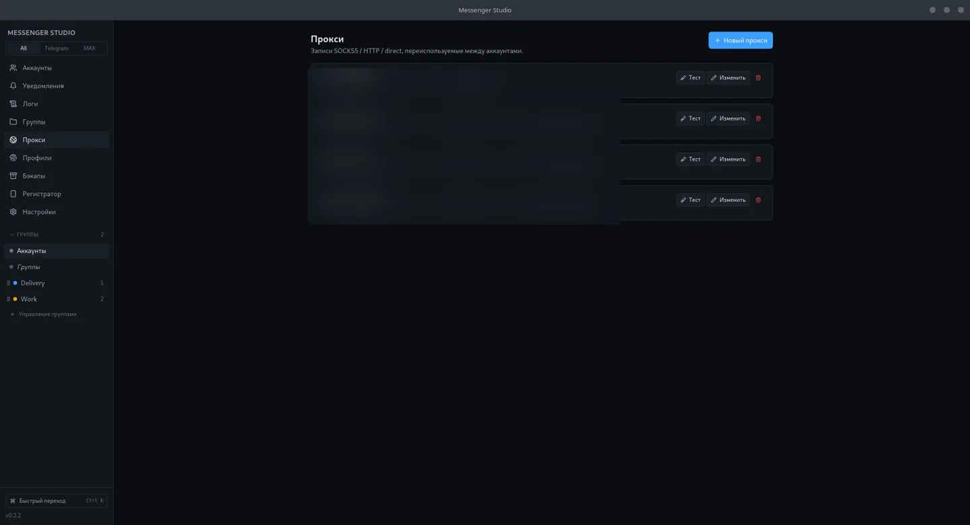Open Логи using its log icon
The height and width of the screenshot is (525, 970).
13,104
